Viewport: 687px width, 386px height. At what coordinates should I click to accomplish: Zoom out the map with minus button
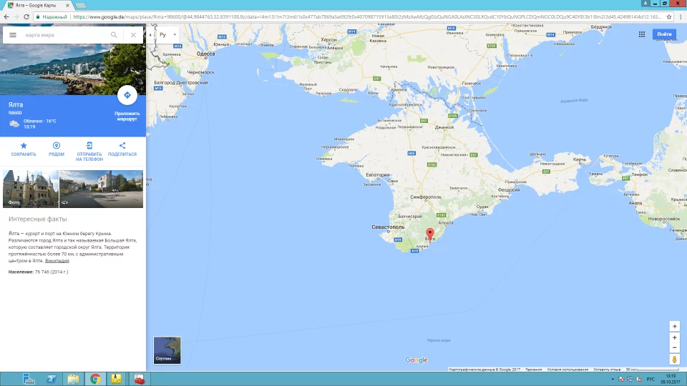coord(675,347)
